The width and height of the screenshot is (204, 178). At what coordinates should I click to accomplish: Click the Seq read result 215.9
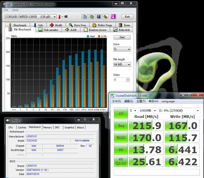146,125
